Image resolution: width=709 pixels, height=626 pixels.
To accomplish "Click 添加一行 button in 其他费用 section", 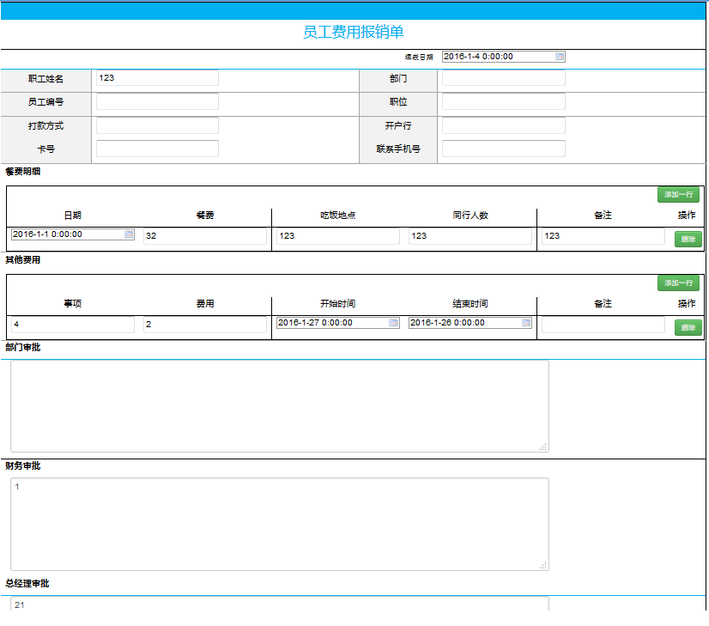I will 678,283.
